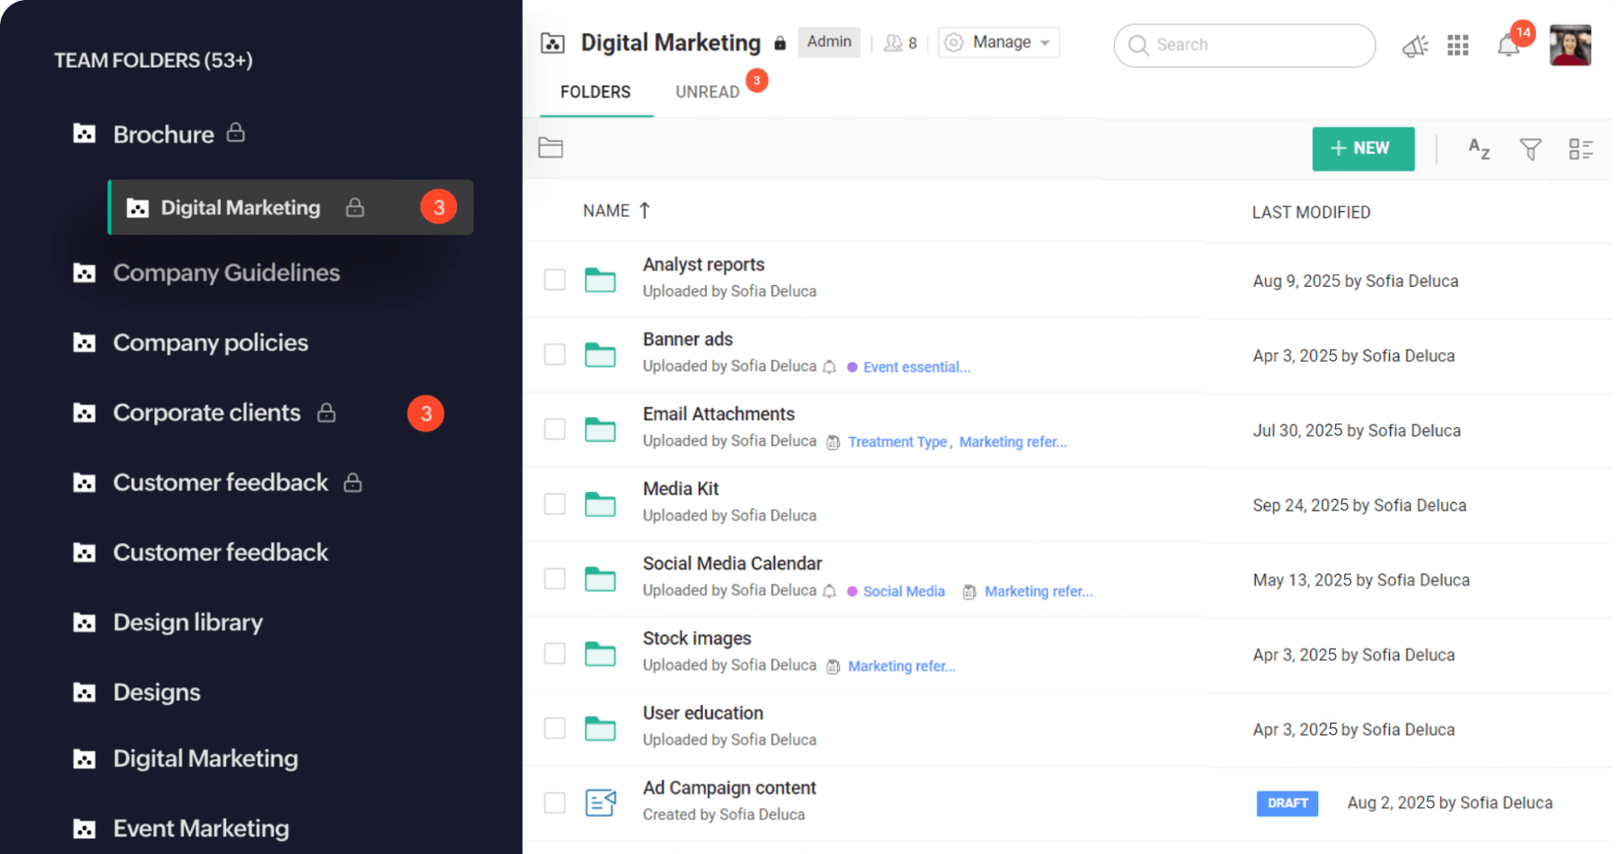1621x854 pixels.
Task: Select the Analyst reports checkbox
Action: [x=555, y=279]
